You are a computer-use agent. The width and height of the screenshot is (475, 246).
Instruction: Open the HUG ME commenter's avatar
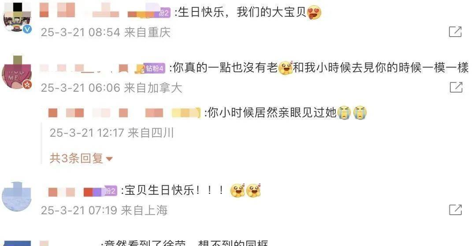point(17,72)
